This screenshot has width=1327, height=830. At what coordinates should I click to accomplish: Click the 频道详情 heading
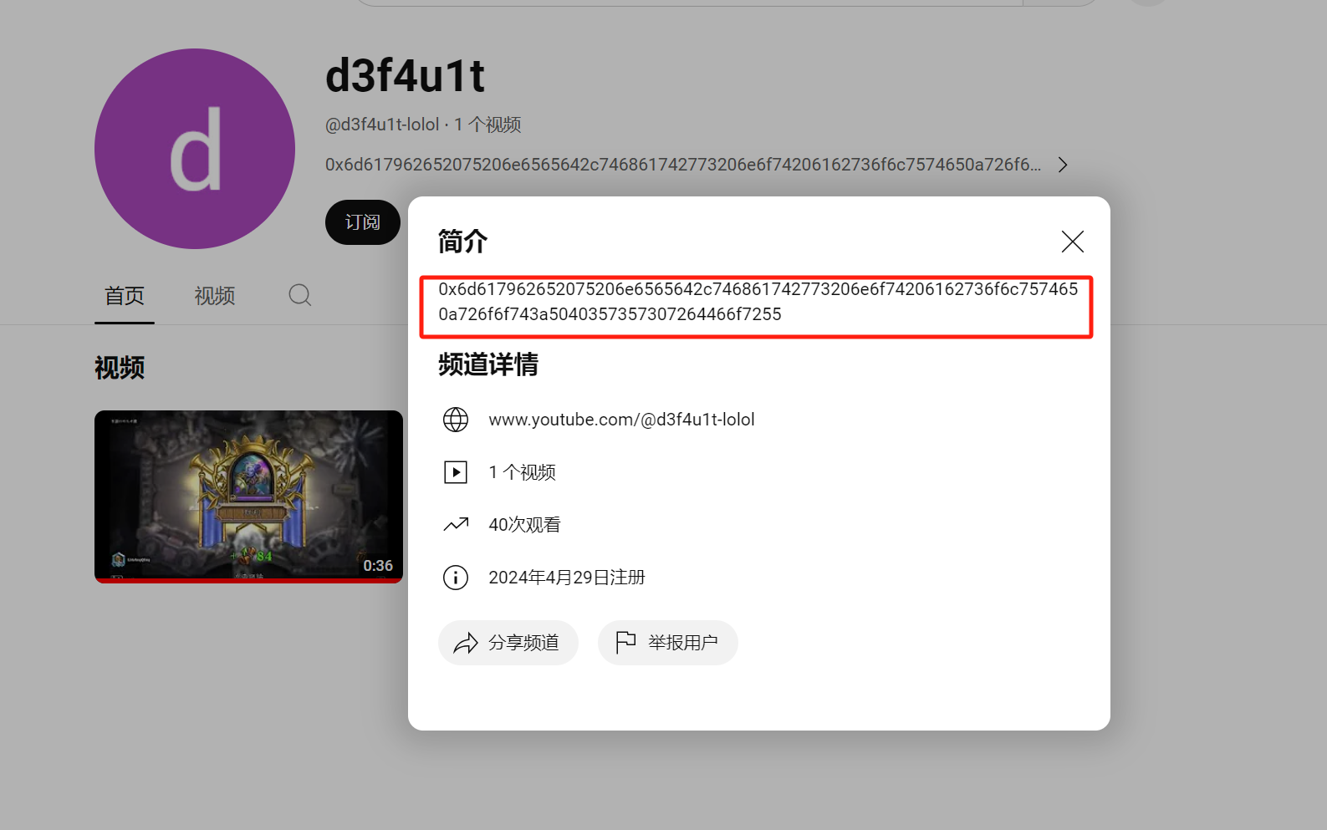pos(488,364)
